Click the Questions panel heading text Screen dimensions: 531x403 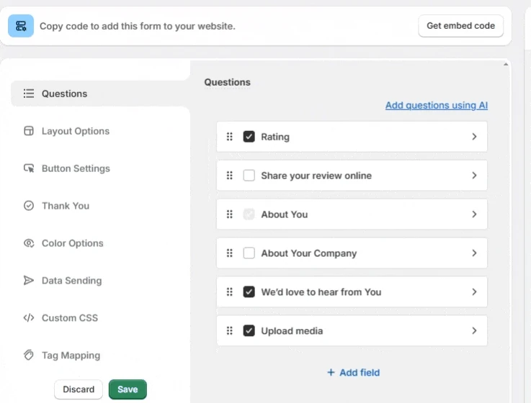coord(227,82)
